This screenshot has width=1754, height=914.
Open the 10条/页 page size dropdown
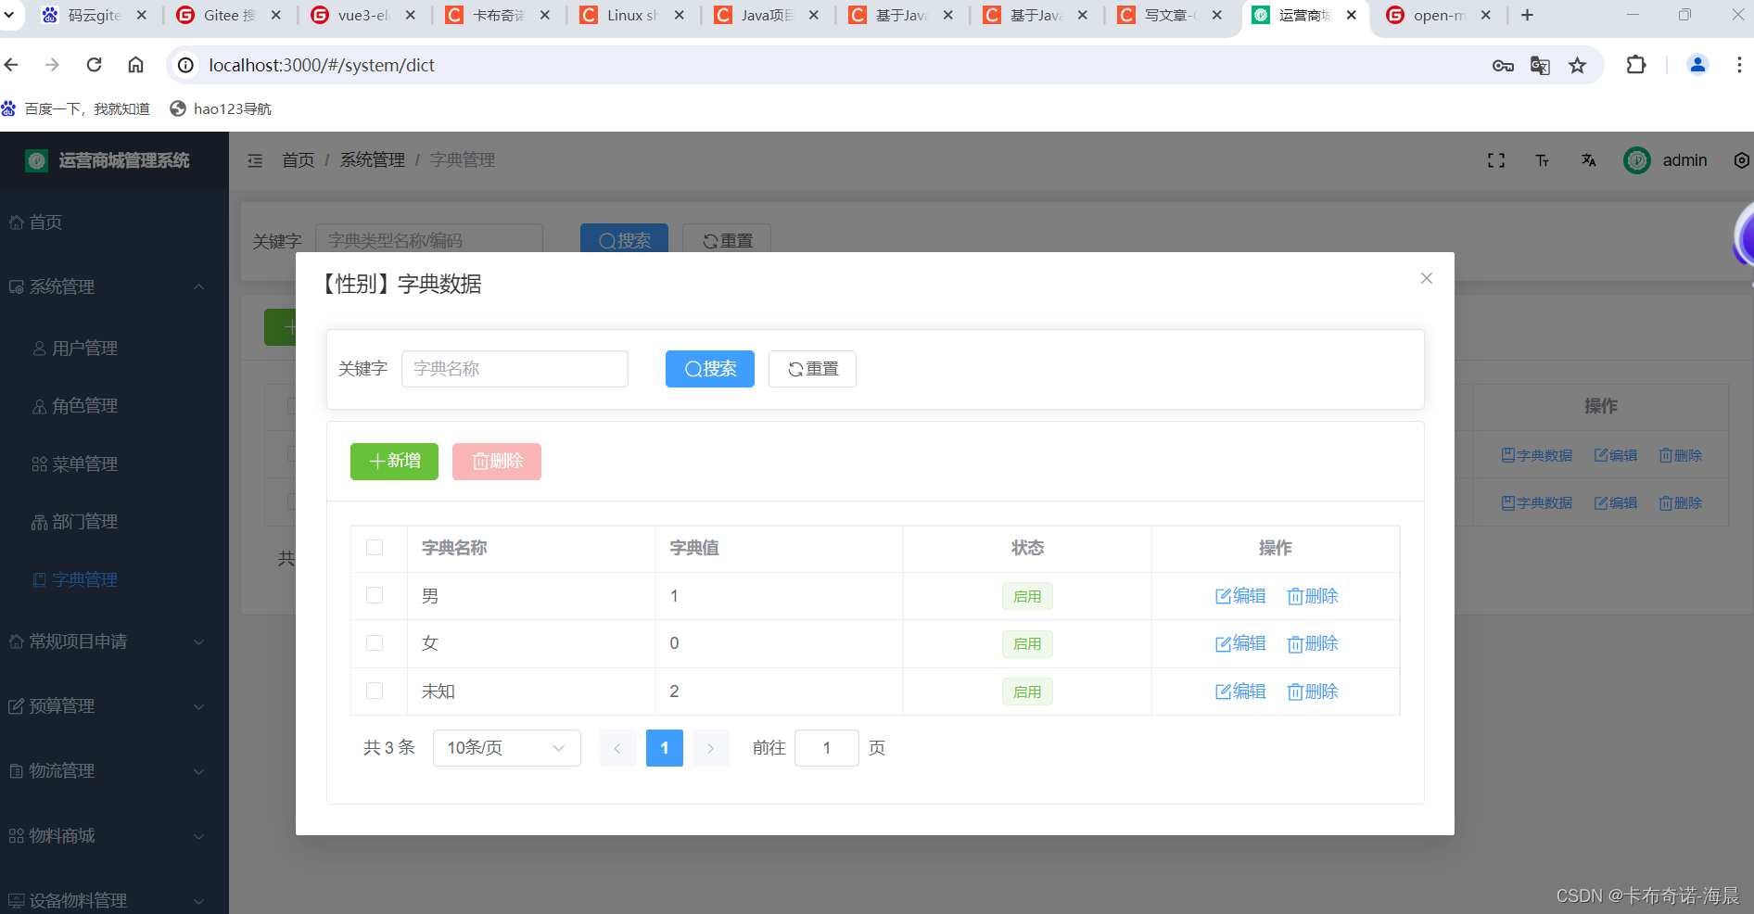tap(505, 747)
